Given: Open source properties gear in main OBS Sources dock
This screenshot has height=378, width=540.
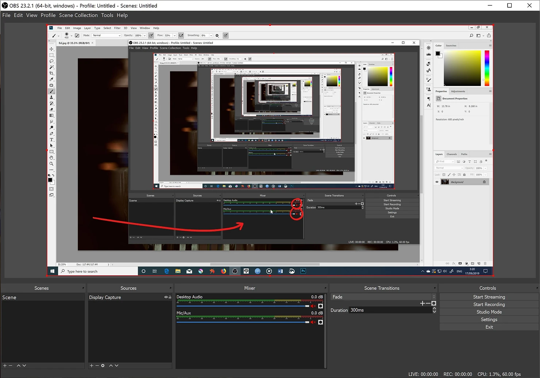Looking at the screenshot, I should (x=103, y=365).
